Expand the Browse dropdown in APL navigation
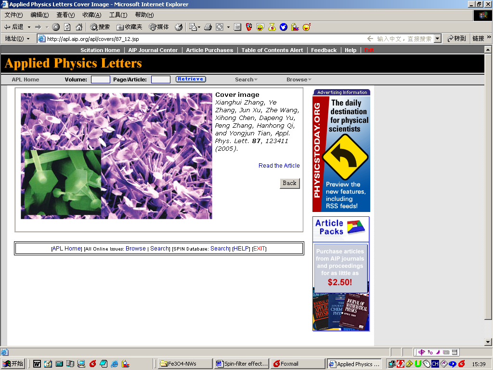The height and width of the screenshot is (370, 493). point(299,79)
